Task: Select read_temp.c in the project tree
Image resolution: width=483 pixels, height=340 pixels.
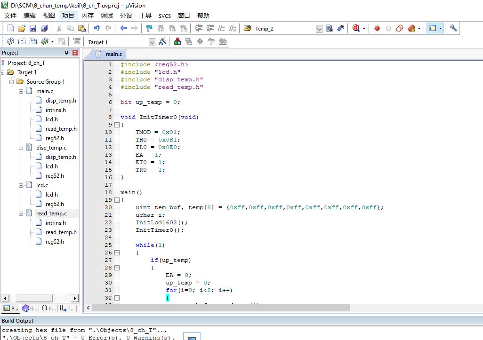Action: point(51,213)
